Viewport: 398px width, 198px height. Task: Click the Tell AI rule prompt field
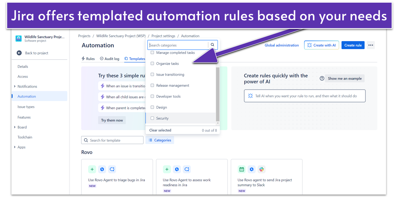[x=305, y=96]
